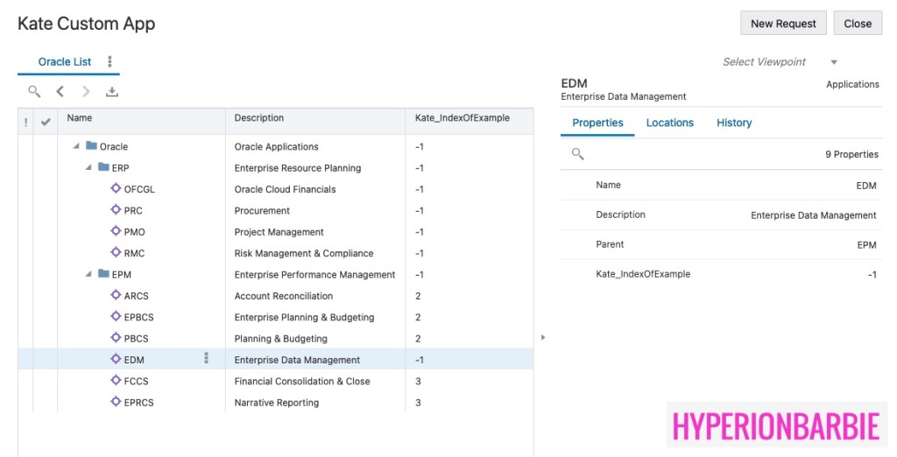Click the Close button
Screen dimensions: 897x457
click(858, 24)
